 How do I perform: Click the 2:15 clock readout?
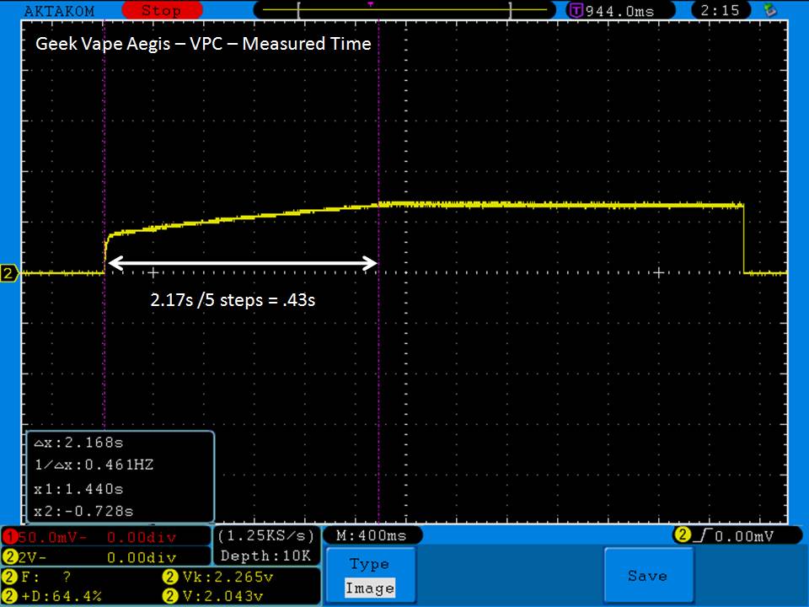point(721,10)
